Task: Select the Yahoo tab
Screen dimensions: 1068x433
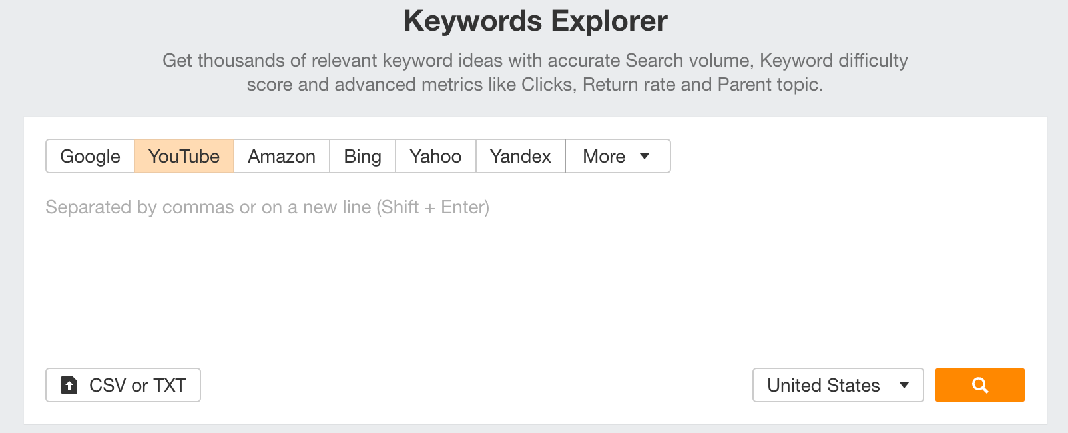Action: coord(435,156)
